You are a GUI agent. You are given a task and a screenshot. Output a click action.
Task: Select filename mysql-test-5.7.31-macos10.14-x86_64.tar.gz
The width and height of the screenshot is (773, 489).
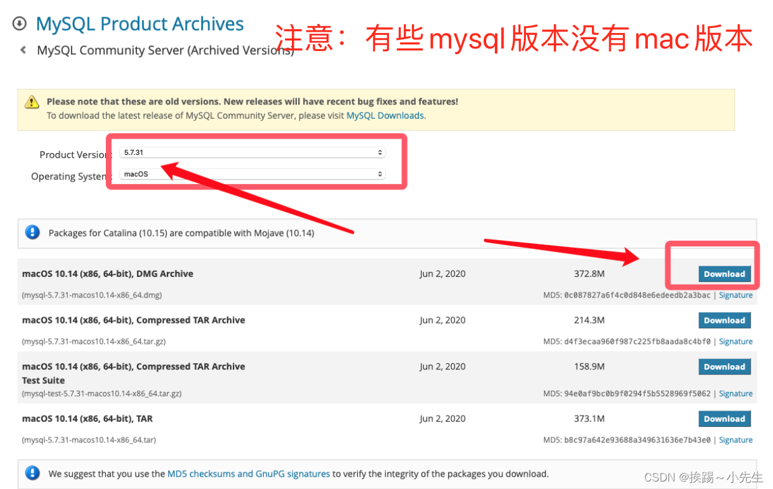[x=102, y=394]
